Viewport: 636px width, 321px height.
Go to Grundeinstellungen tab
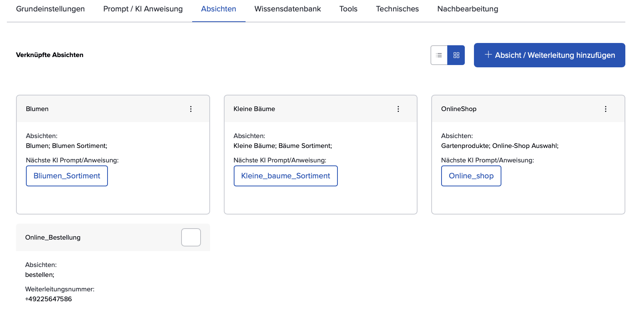[50, 9]
